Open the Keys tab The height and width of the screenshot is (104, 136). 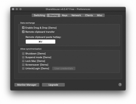click(x=65, y=15)
